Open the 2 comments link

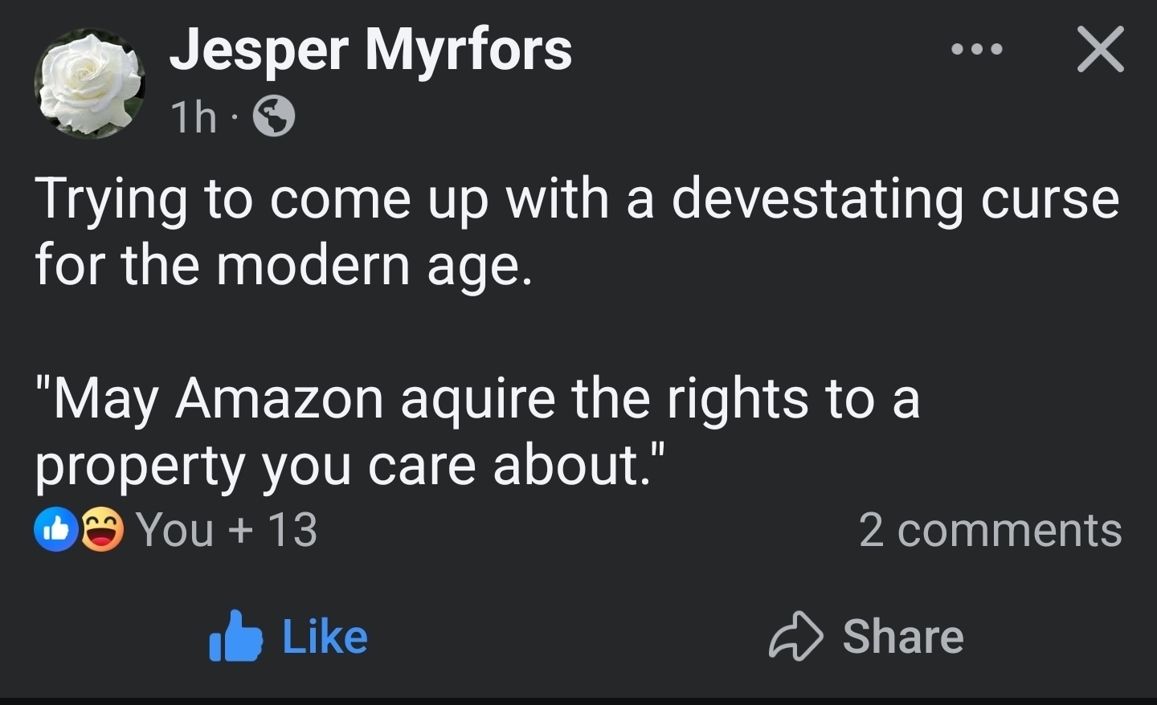(990, 530)
